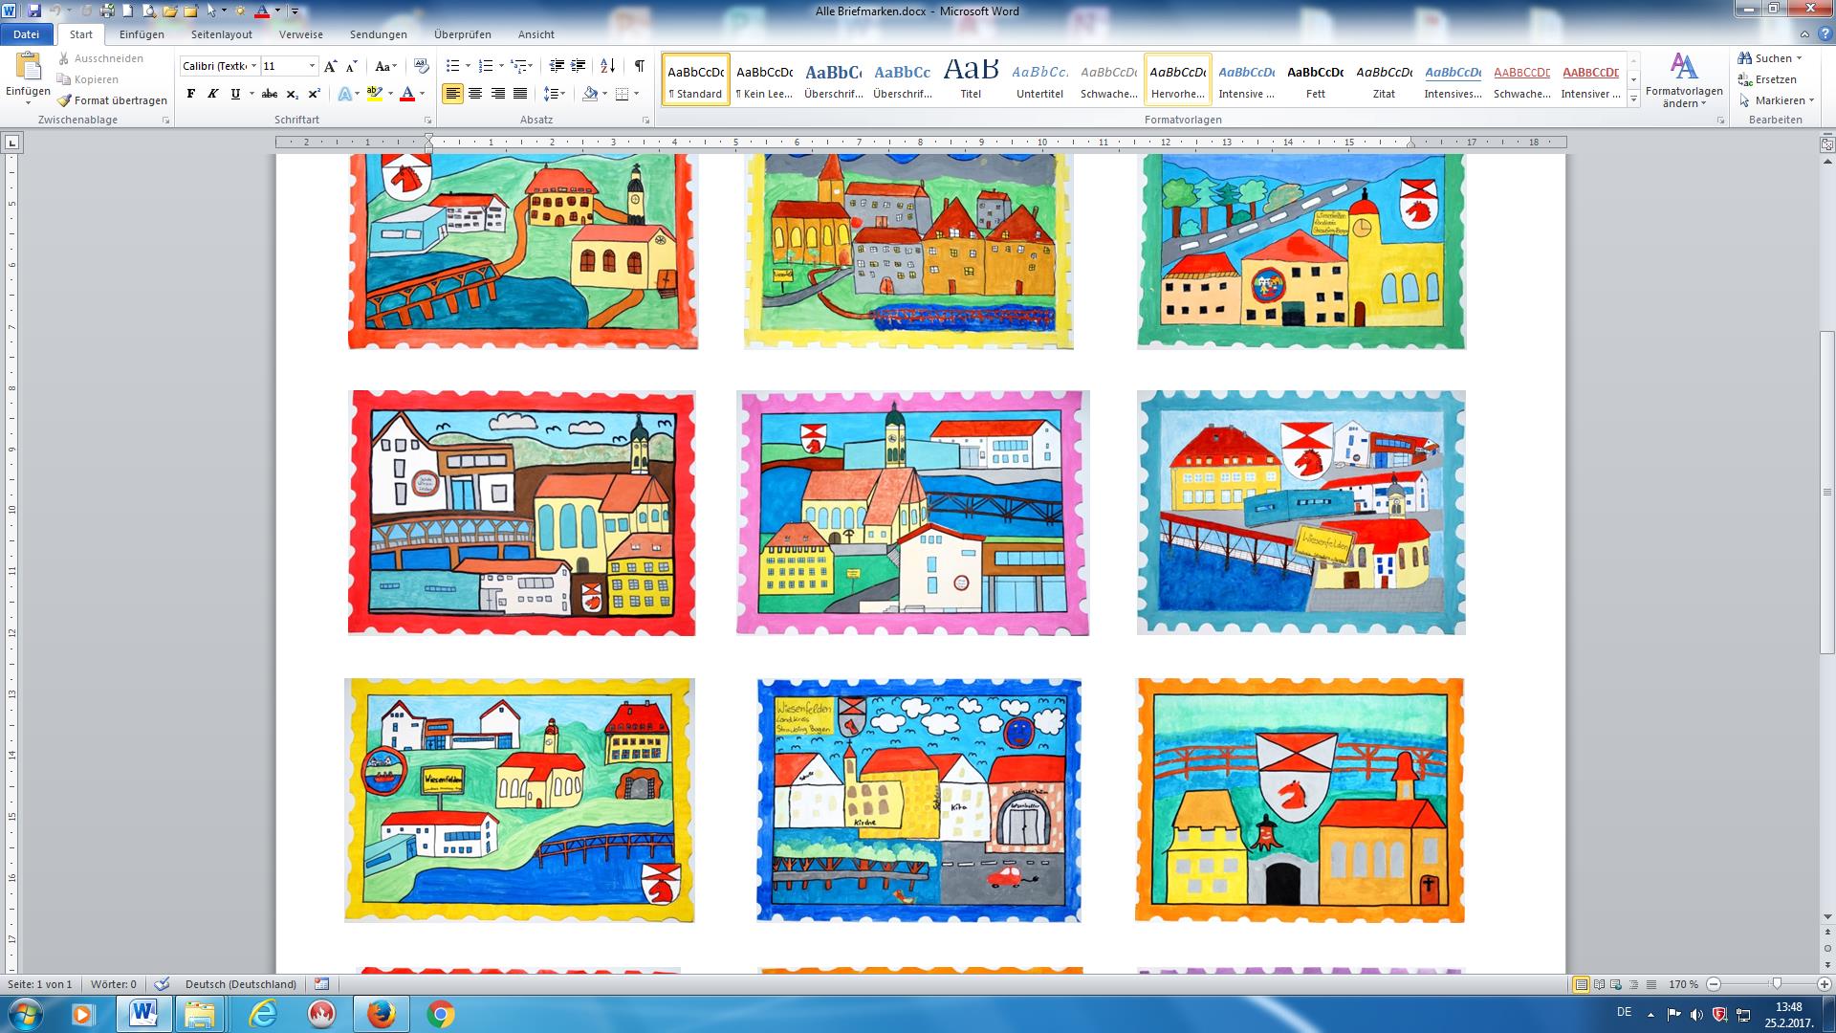The height and width of the screenshot is (1033, 1836).
Task: Switch to print layout view
Action: (x=1581, y=984)
